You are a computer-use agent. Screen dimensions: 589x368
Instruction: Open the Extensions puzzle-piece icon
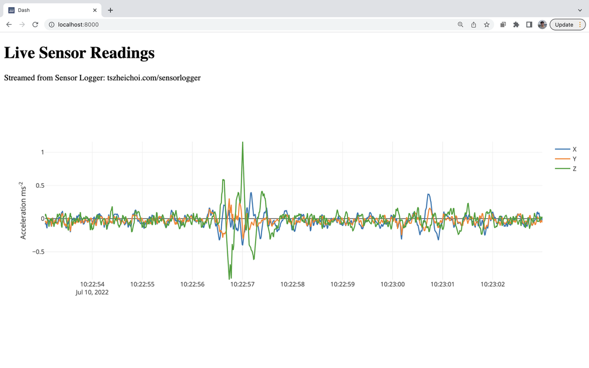coord(516,25)
